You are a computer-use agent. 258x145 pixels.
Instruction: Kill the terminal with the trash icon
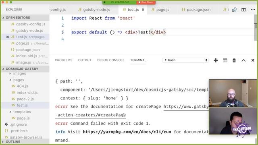coord(234,60)
